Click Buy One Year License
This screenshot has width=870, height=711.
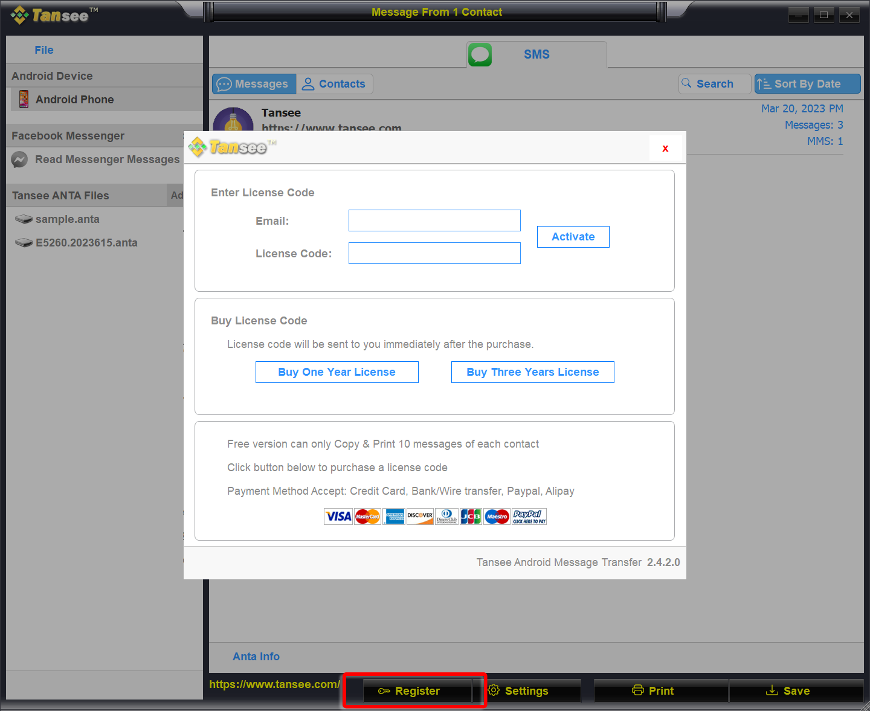coord(337,372)
